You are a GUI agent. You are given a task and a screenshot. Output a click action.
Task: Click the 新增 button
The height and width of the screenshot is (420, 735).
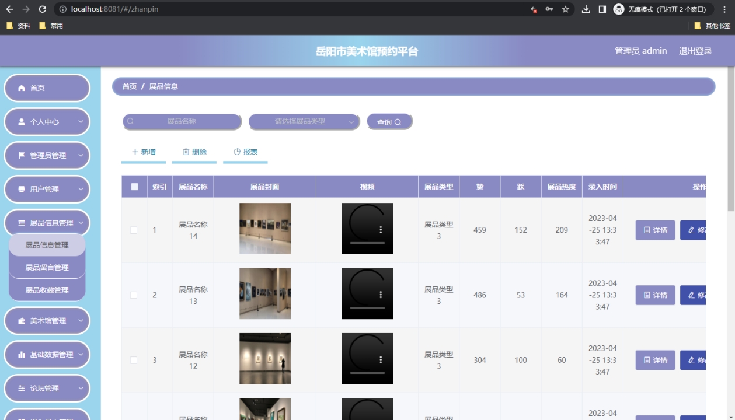coord(144,152)
